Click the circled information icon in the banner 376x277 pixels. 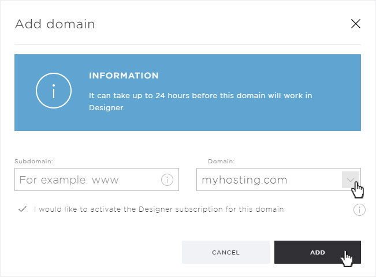[54, 91]
